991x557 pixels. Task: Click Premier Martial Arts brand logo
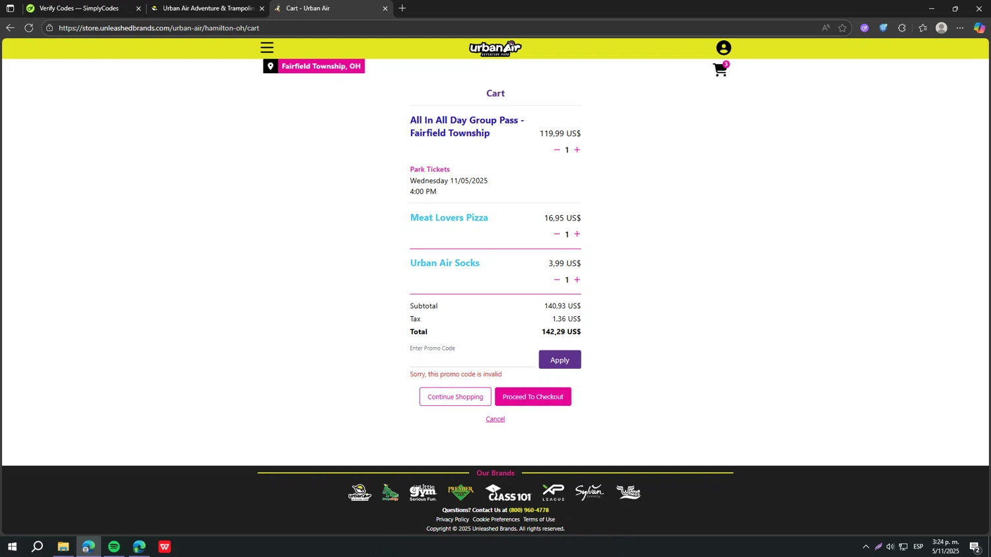460,492
